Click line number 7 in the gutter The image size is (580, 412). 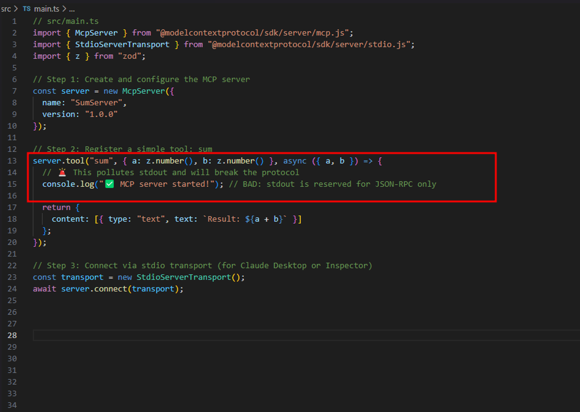(x=14, y=91)
